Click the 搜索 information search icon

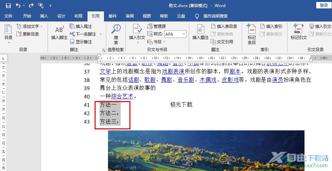tap(116, 34)
